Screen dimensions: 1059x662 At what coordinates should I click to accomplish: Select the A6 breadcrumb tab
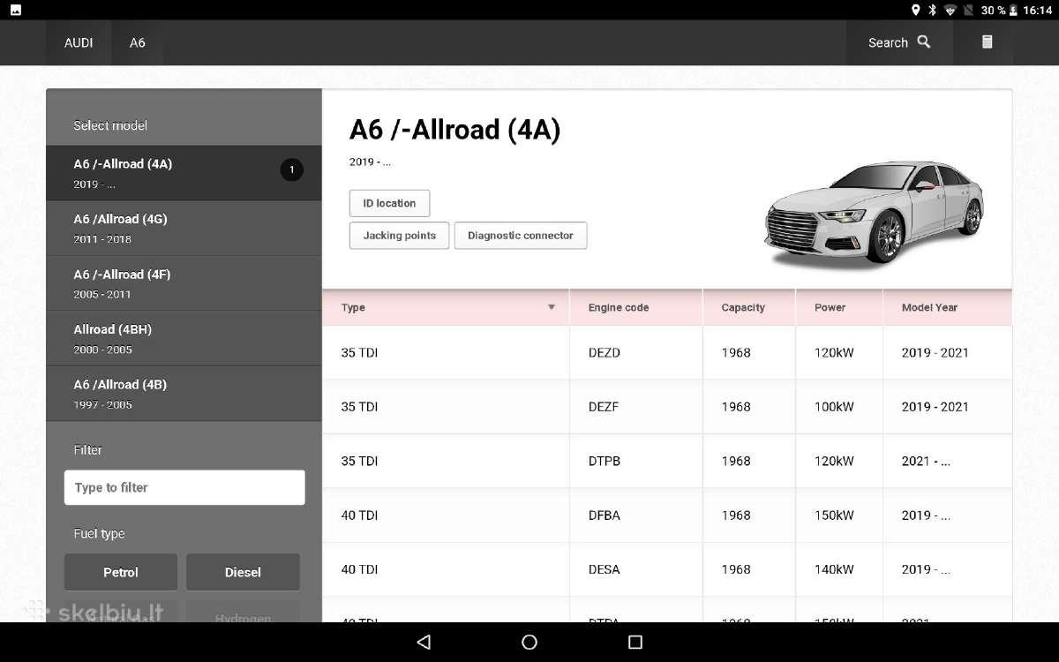(137, 42)
